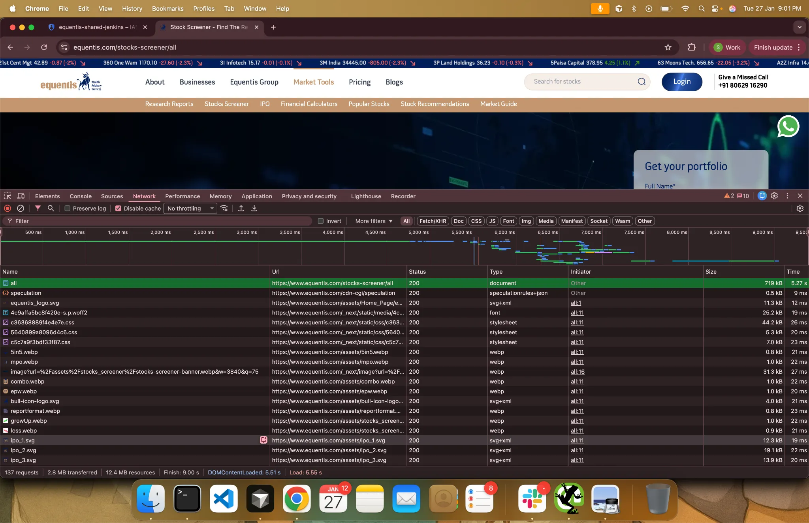Clear the network log

pos(21,208)
